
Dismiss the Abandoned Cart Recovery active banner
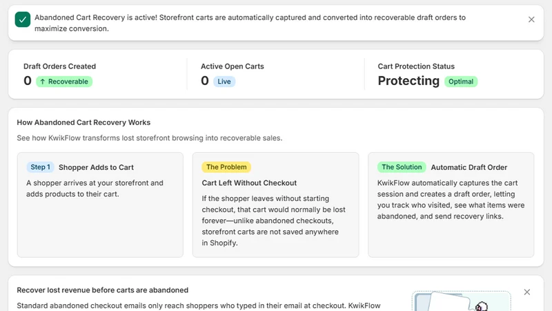point(531,20)
